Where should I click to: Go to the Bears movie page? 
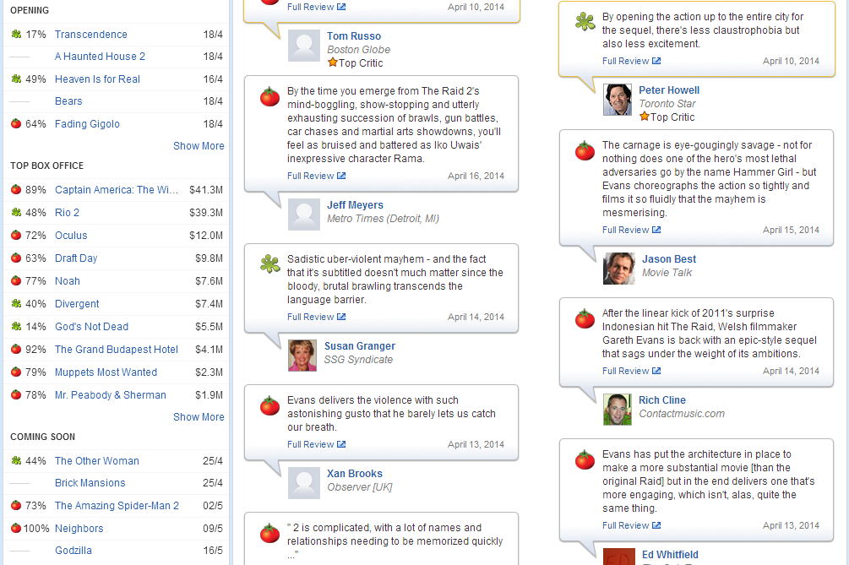68,101
